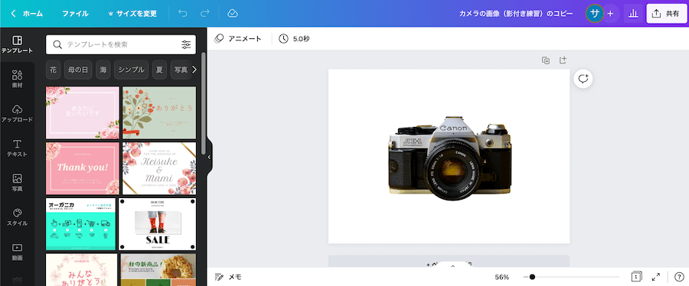Click the cloud save status icon
This screenshot has width=689, height=286.
233,14
